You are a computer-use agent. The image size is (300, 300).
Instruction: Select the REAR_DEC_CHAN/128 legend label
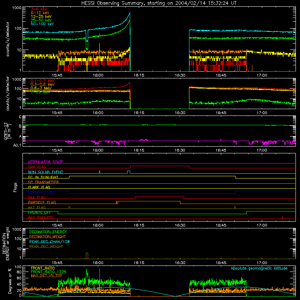[49, 241]
